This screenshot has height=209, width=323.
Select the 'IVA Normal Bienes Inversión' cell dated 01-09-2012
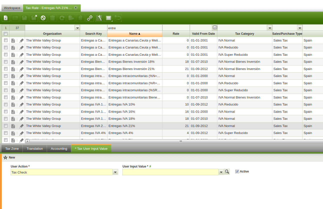245,69
